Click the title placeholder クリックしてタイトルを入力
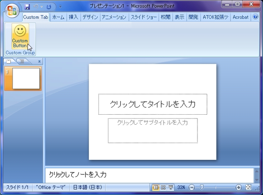Viewport: 263px width, 195px height. pyautogui.click(x=153, y=104)
